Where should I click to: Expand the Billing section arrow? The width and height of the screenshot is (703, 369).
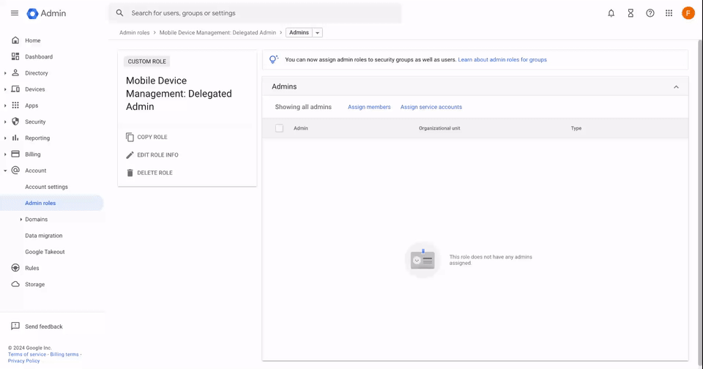tap(5, 154)
